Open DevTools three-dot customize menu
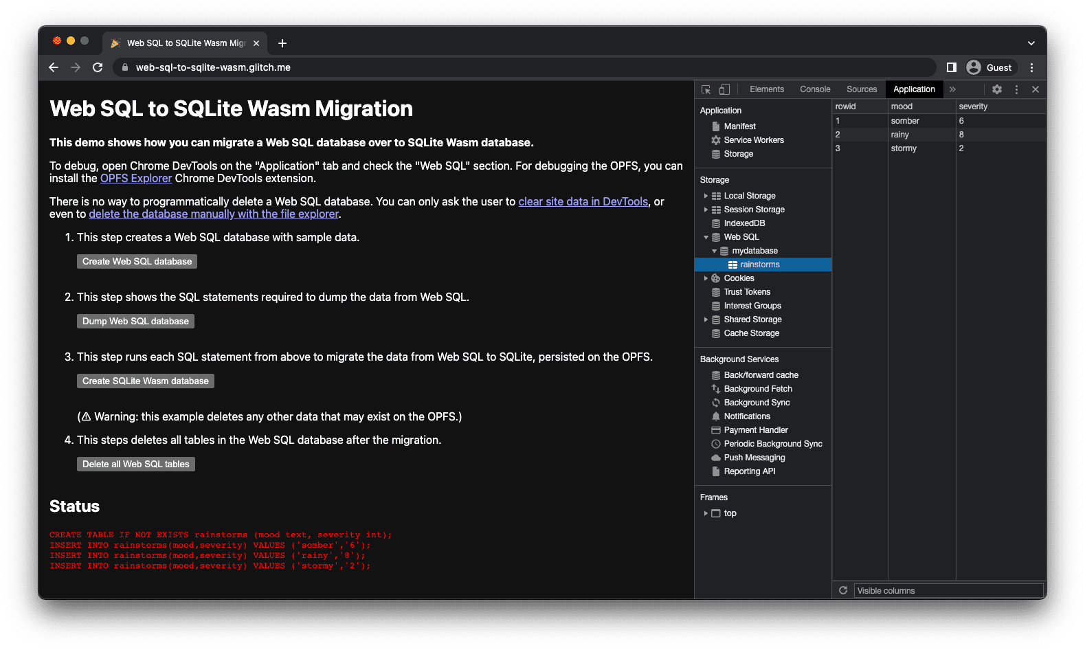The width and height of the screenshot is (1085, 650). pyautogui.click(x=1016, y=89)
